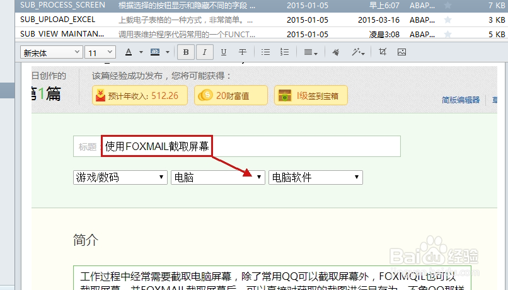The image size is (508, 290).
Task: Open the 游戏/数码 category dropdown
Action: pyautogui.click(x=120, y=177)
